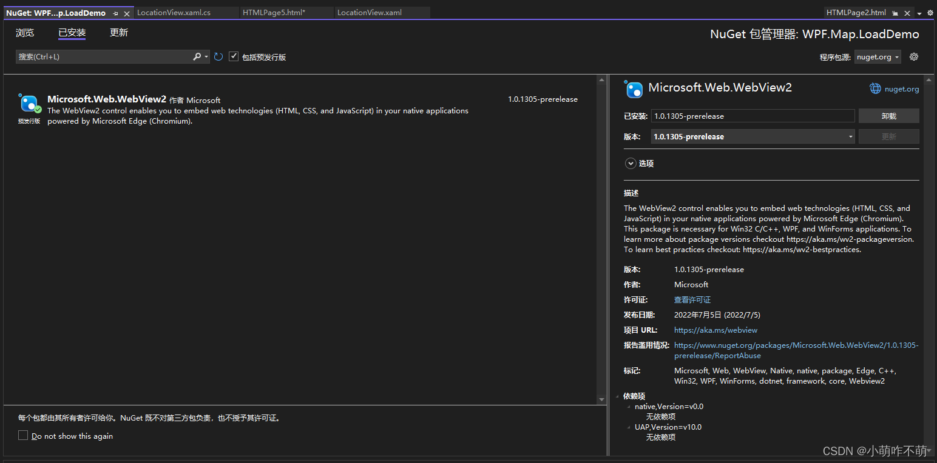Close the HTMLPage2.html tab
937x463 pixels.
tap(907, 13)
